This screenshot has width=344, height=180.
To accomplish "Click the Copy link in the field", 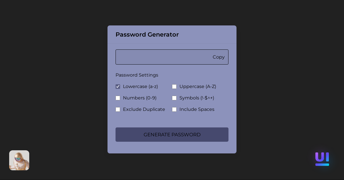I will [219, 57].
